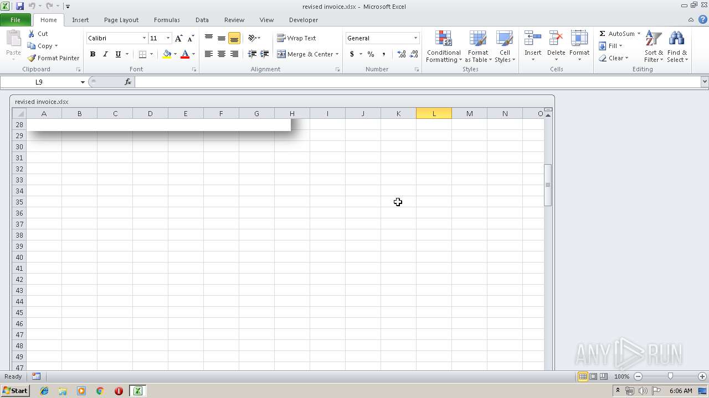The width and height of the screenshot is (709, 398).
Task: Decrease indent in cell
Action: coord(252,54)
